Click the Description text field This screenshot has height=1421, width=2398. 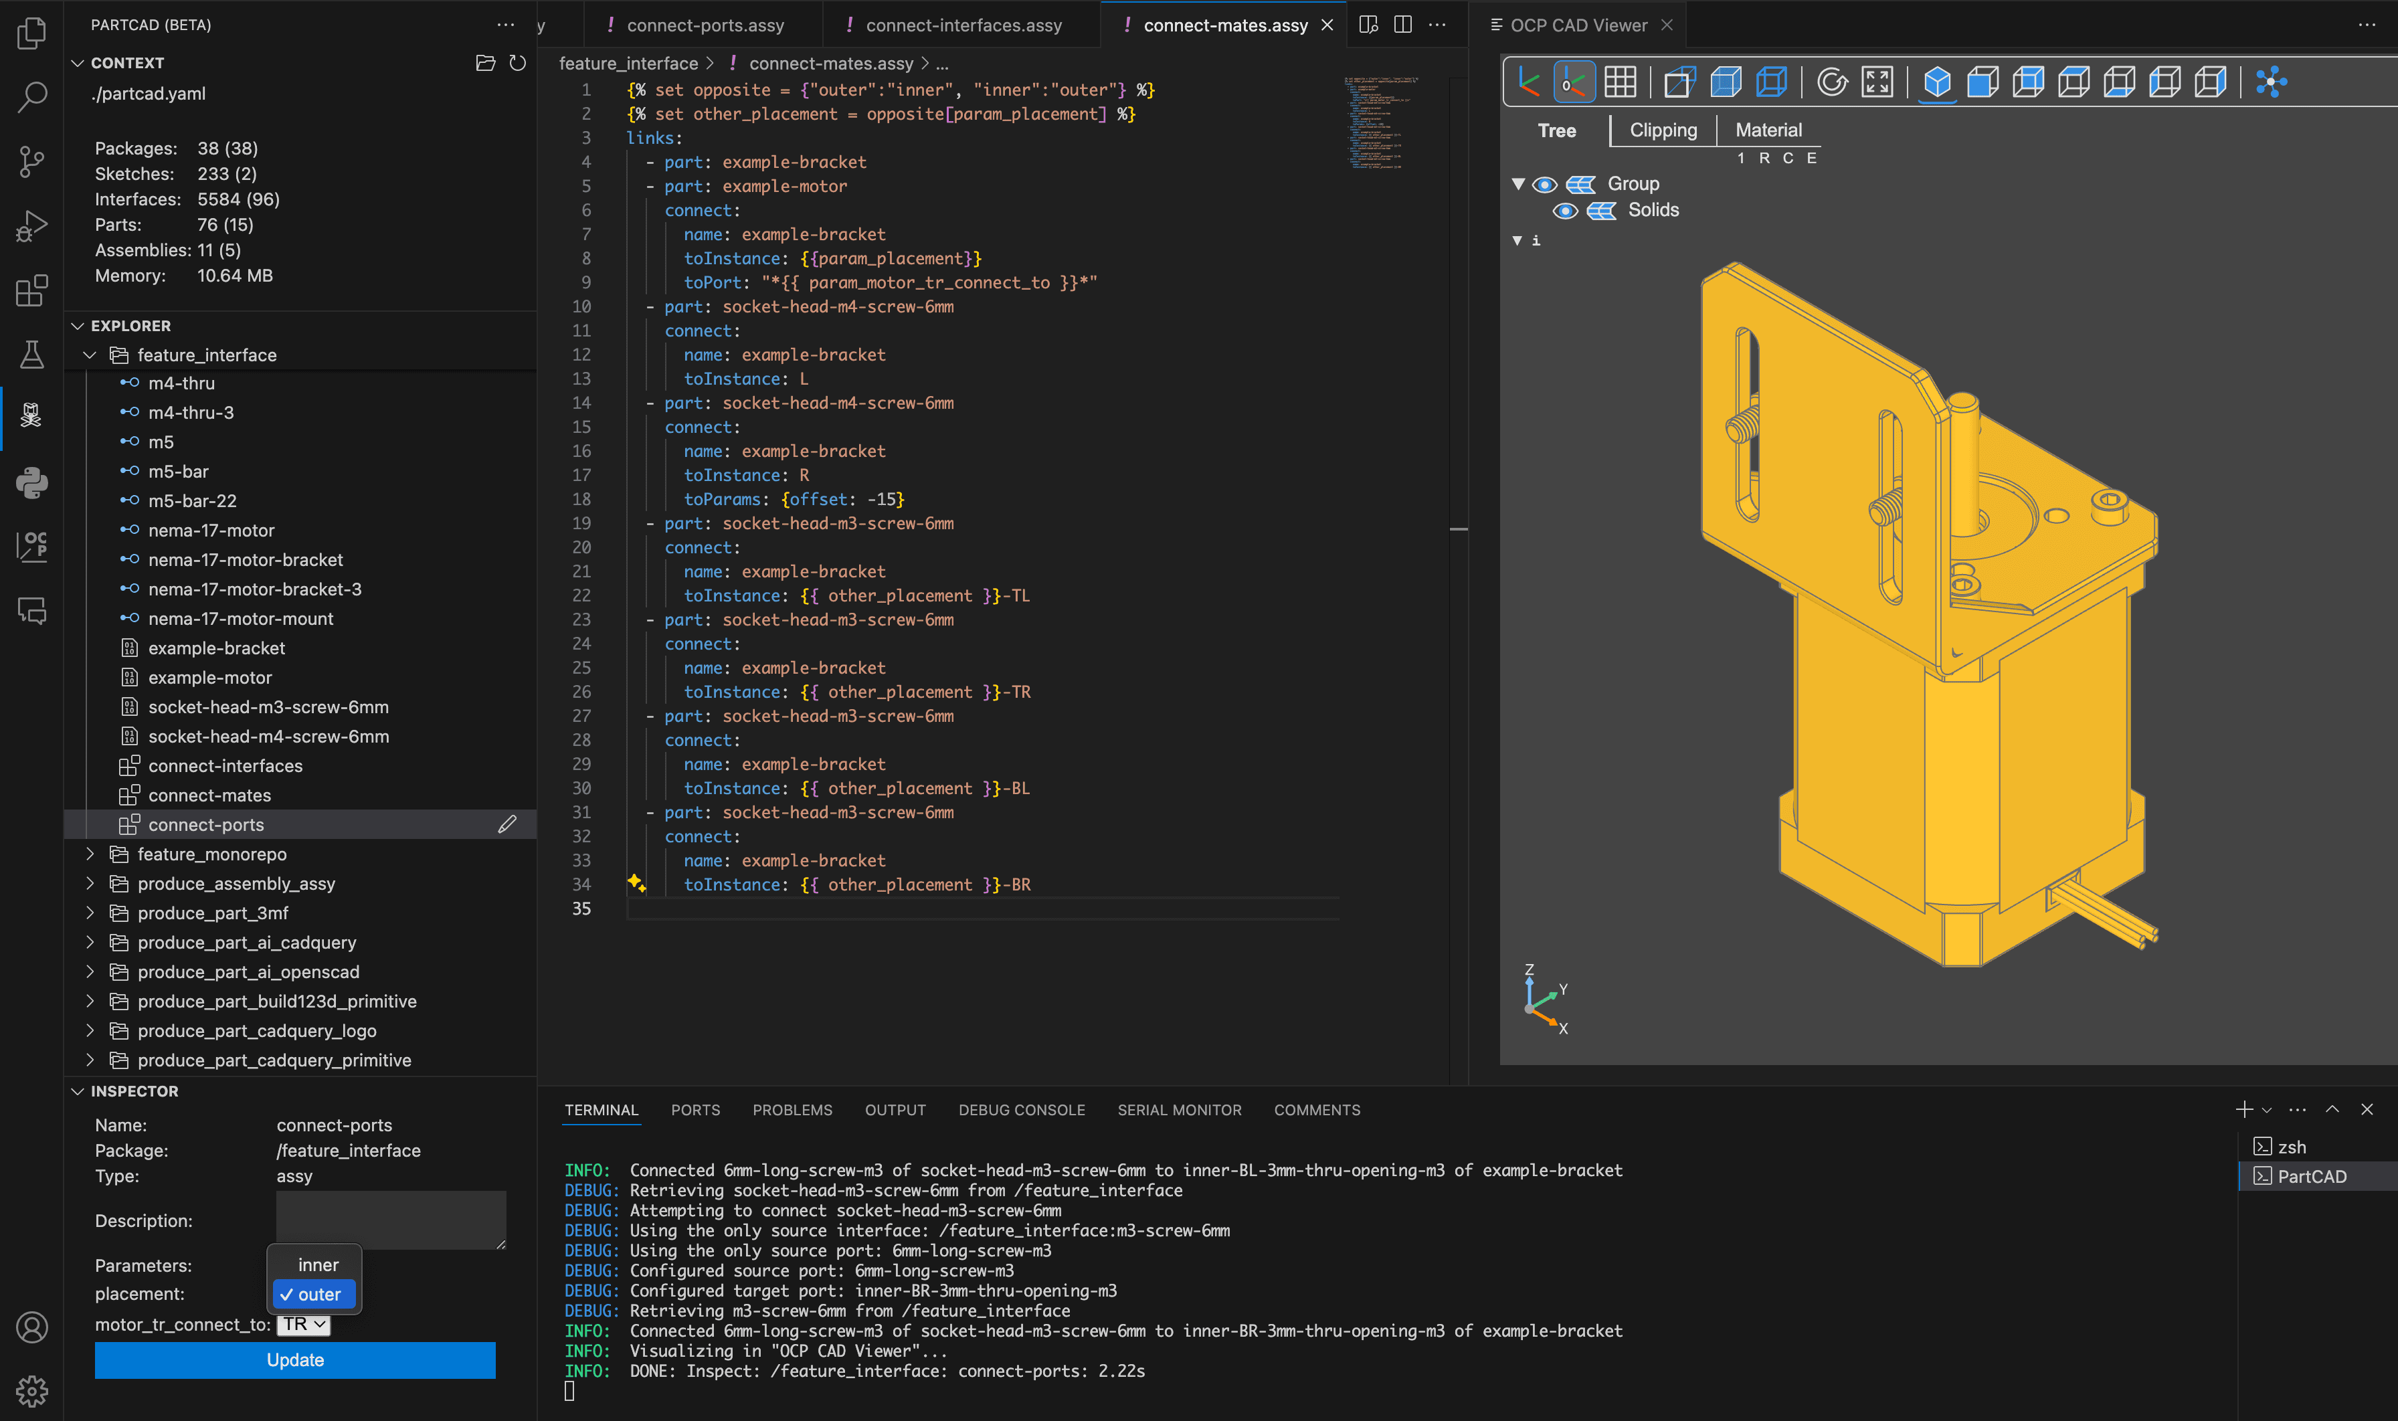[x=391, y=1220]
